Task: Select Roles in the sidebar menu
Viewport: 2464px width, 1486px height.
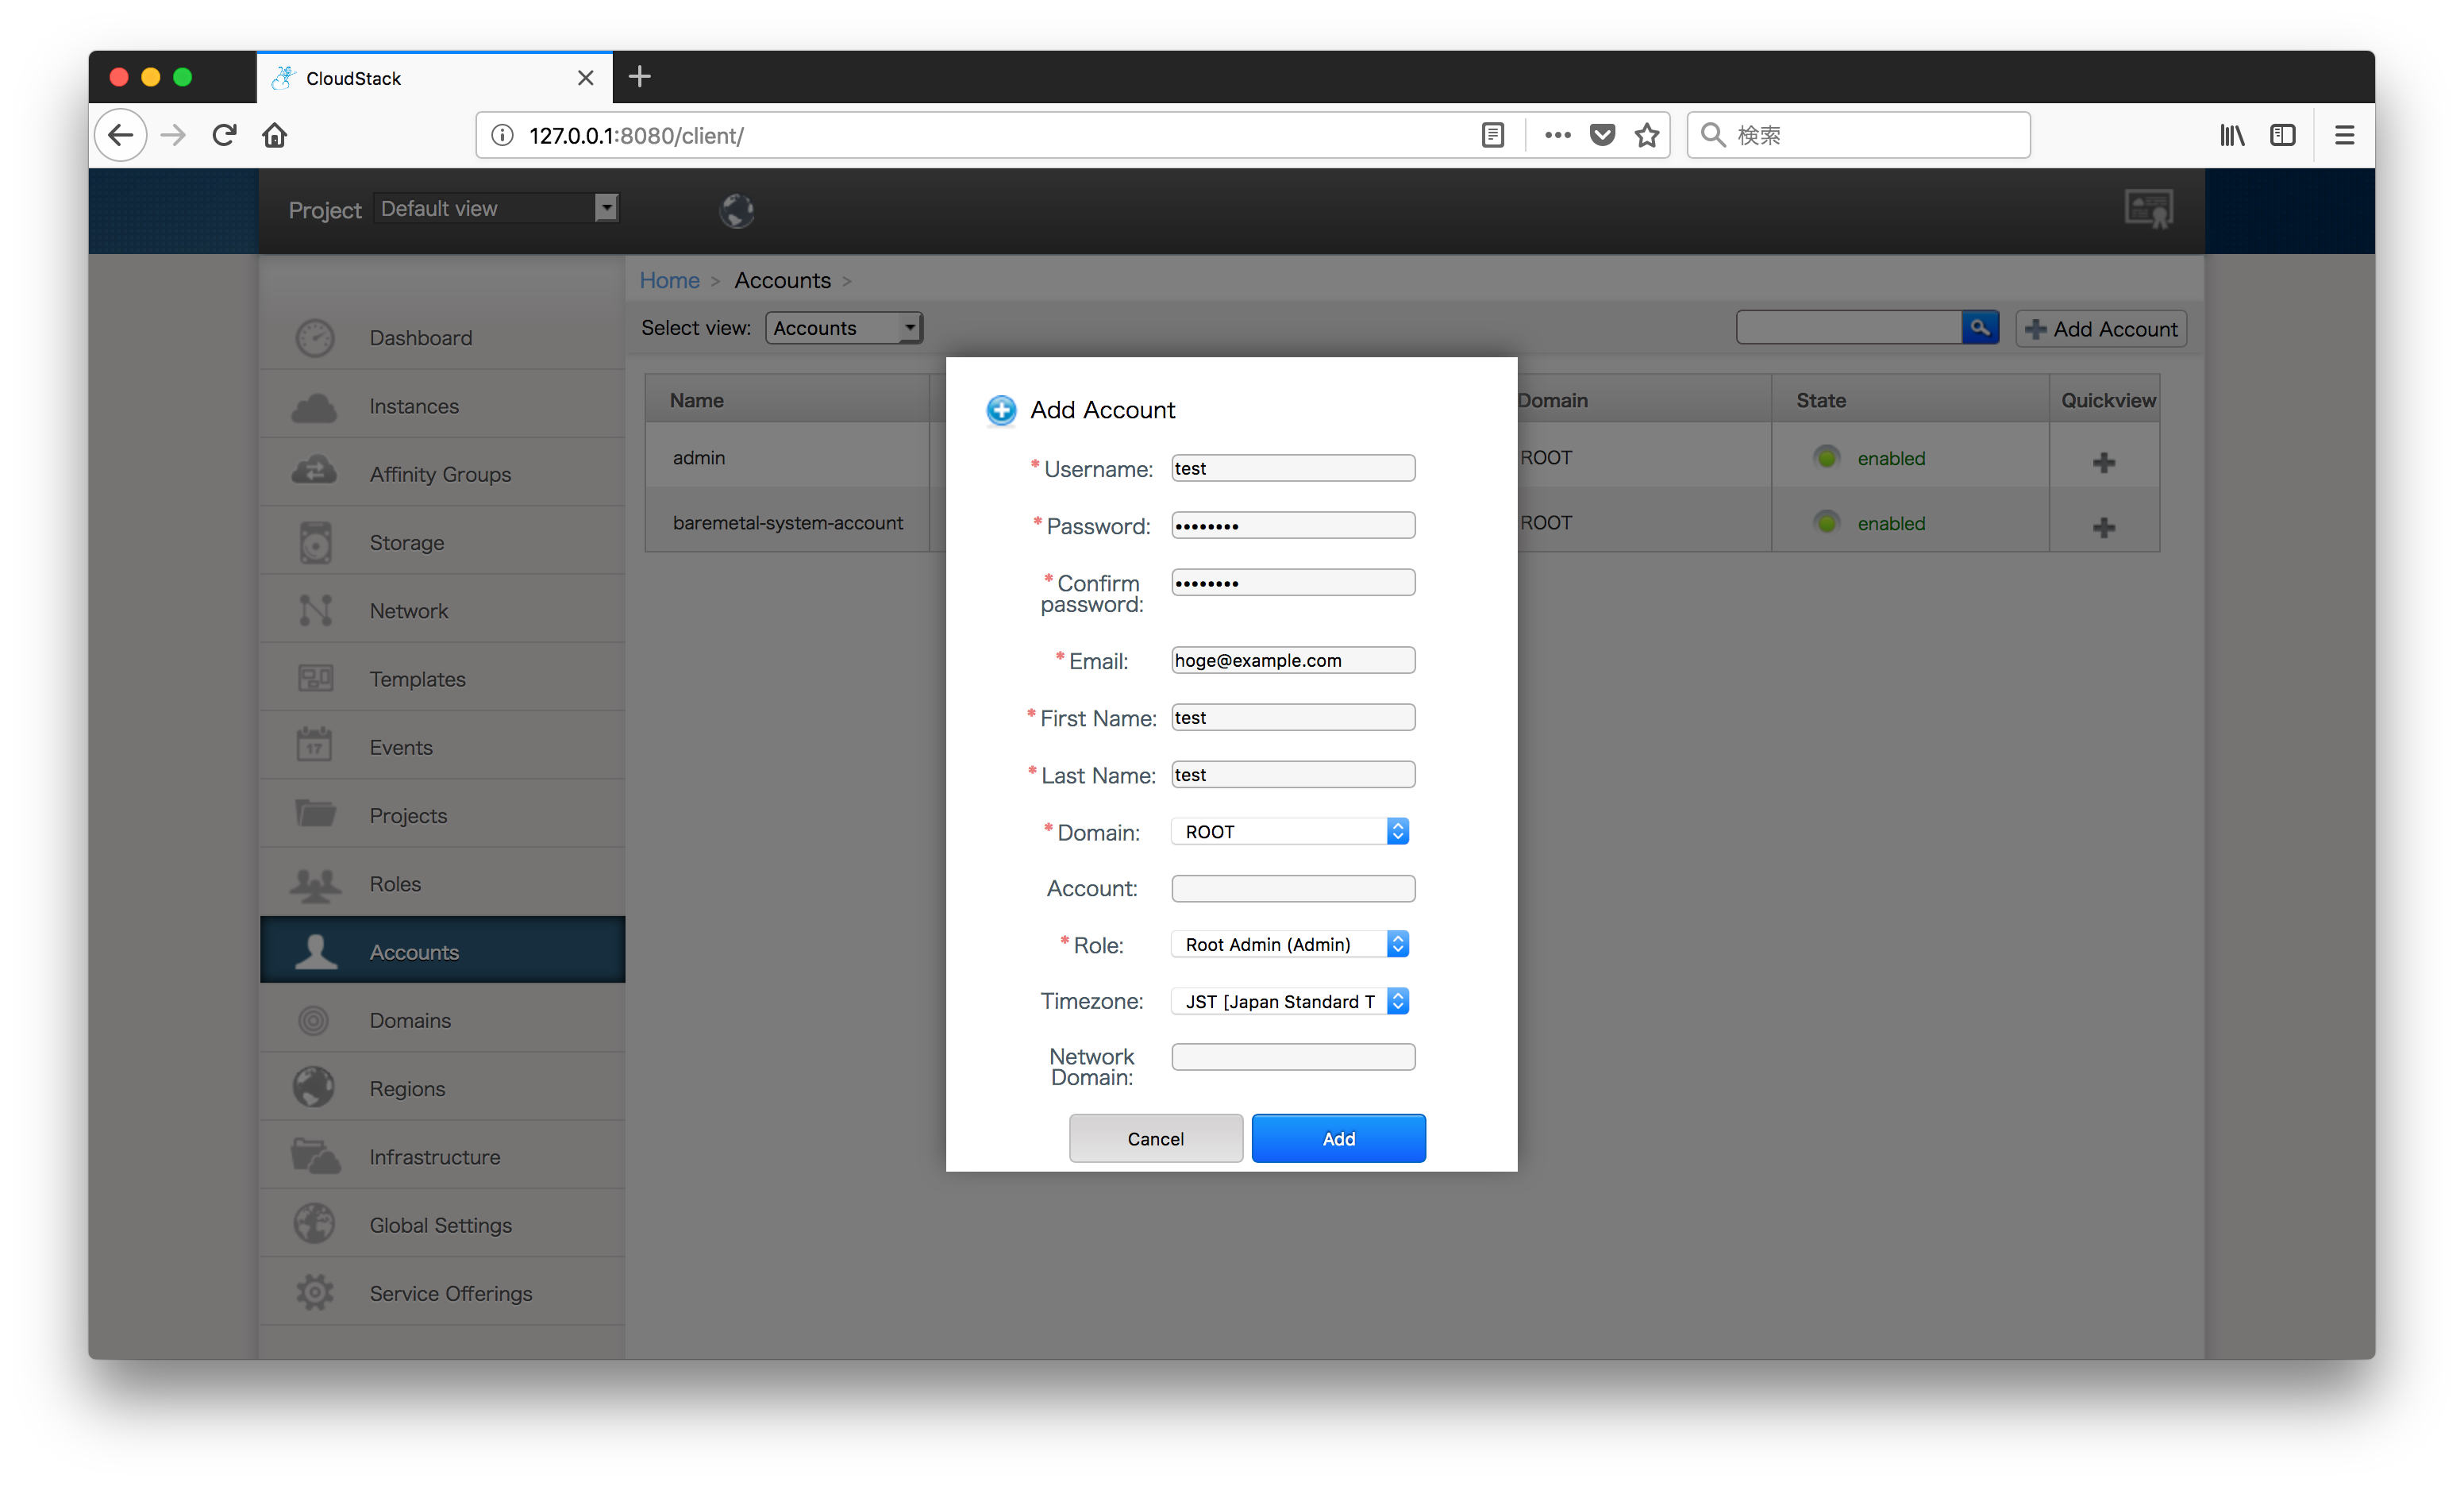Action: click(442, 883)
